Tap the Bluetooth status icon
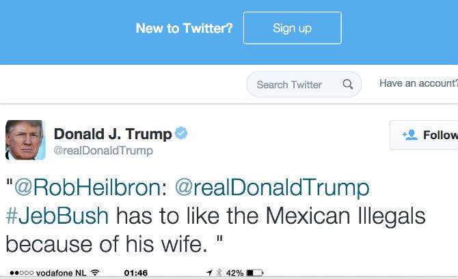 [219, 274]
